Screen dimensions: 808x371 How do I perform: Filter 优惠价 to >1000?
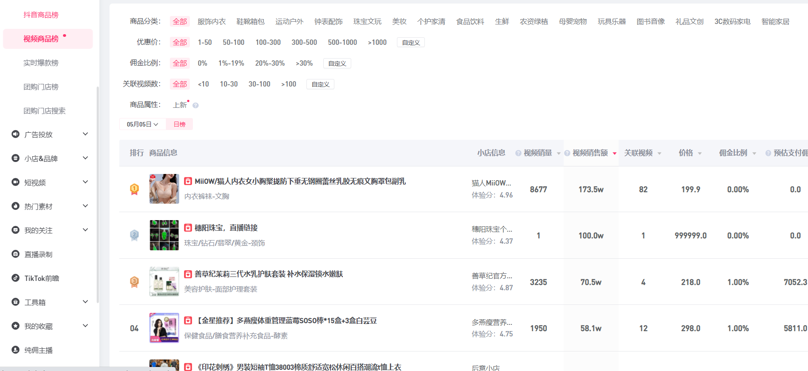377,42
